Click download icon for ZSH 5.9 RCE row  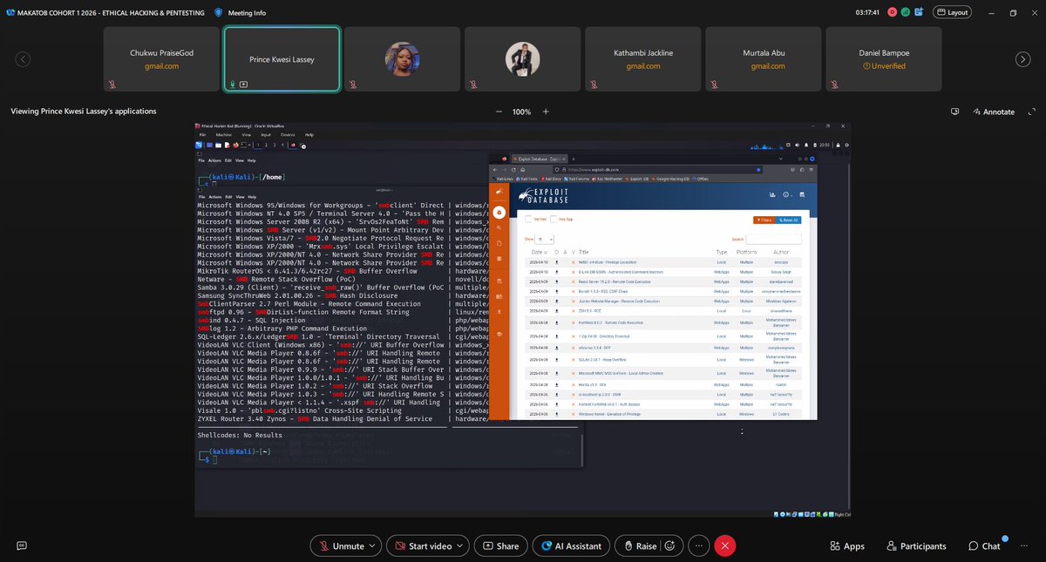[x=556, y=311]
